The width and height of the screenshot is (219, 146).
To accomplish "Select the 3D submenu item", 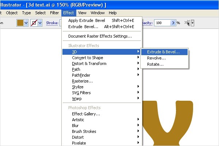I will 101,52.
